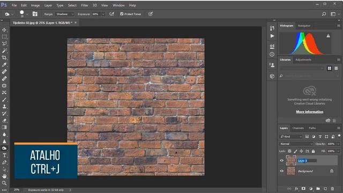Screen dimensions: 343x193
Task: Open the Window menu
Action: (118, 5)
